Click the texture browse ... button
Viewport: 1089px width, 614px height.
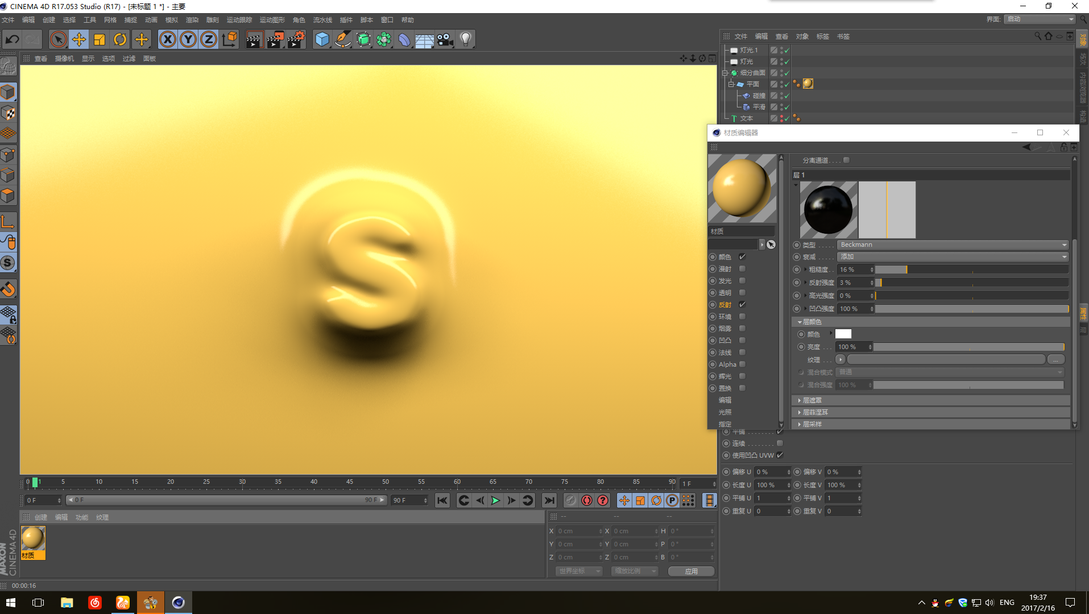click(x=1056, y=360)
